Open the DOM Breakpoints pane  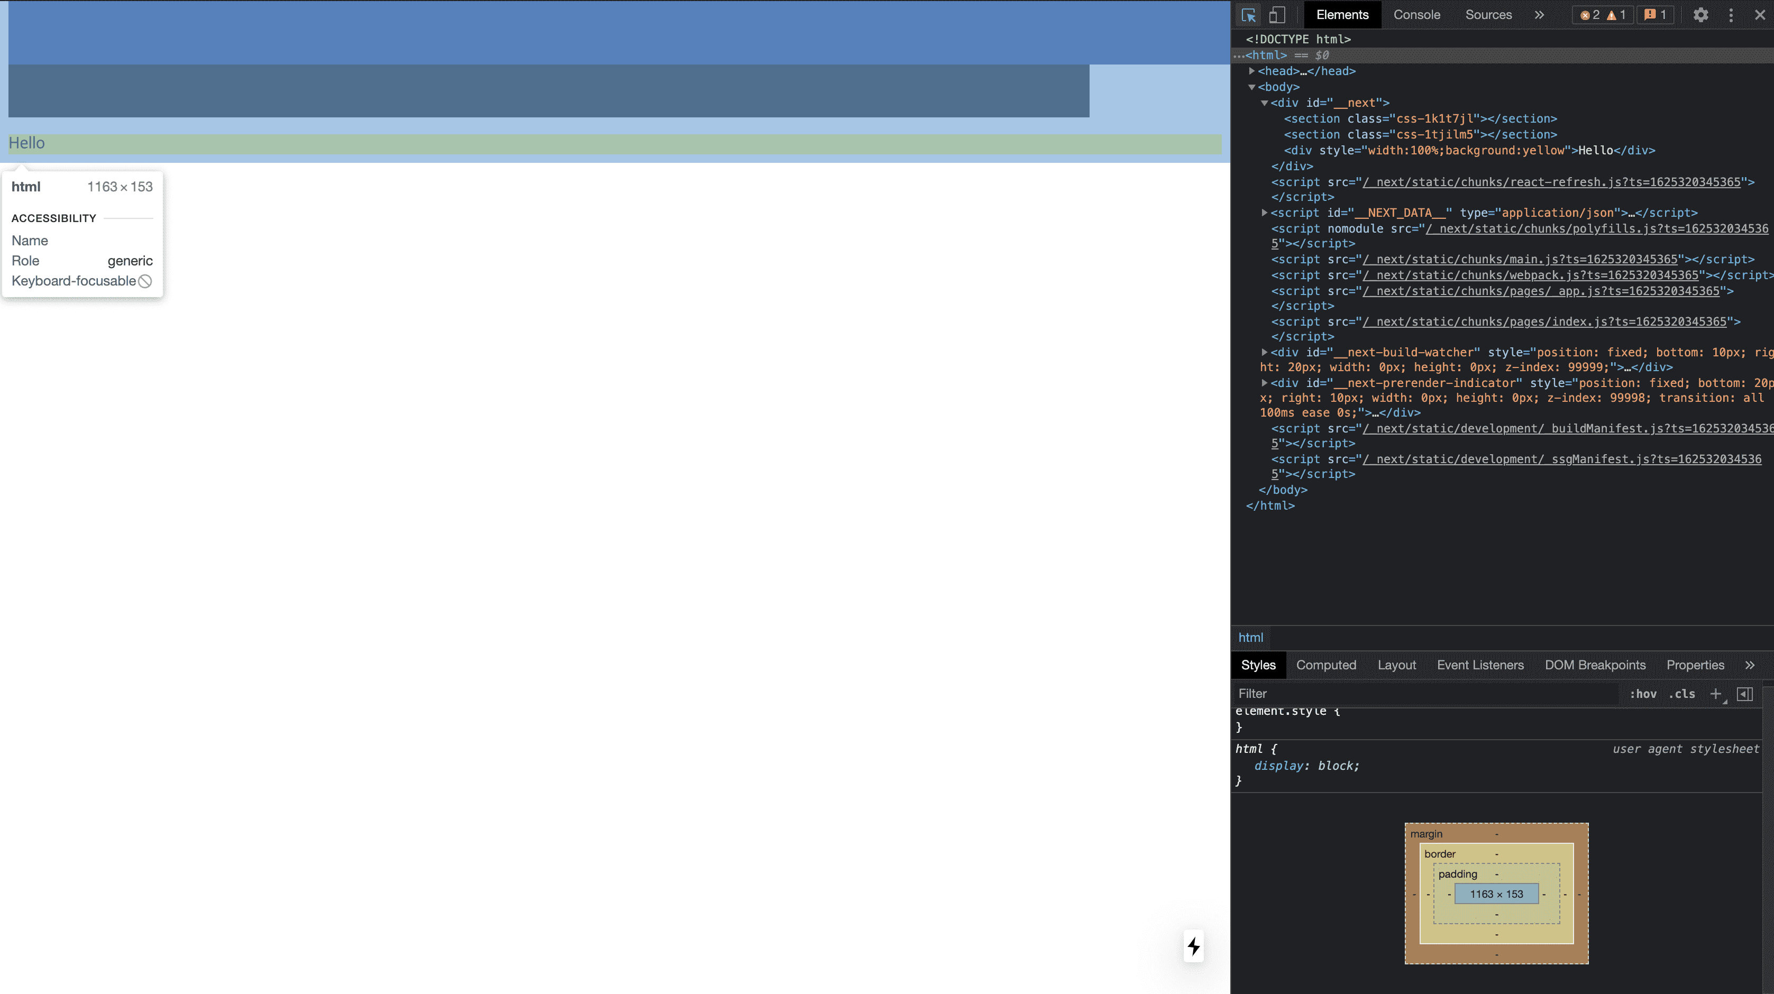coord(1595,665)
